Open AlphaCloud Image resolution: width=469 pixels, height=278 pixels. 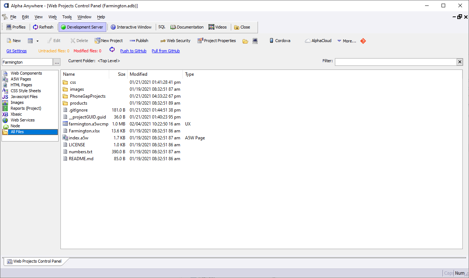click(318, 41)
